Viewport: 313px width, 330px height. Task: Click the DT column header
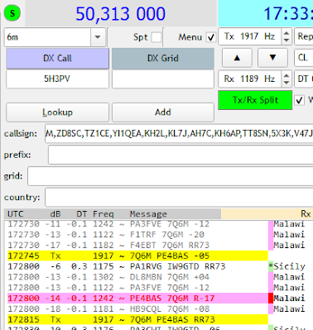click(x=82, y=214)
